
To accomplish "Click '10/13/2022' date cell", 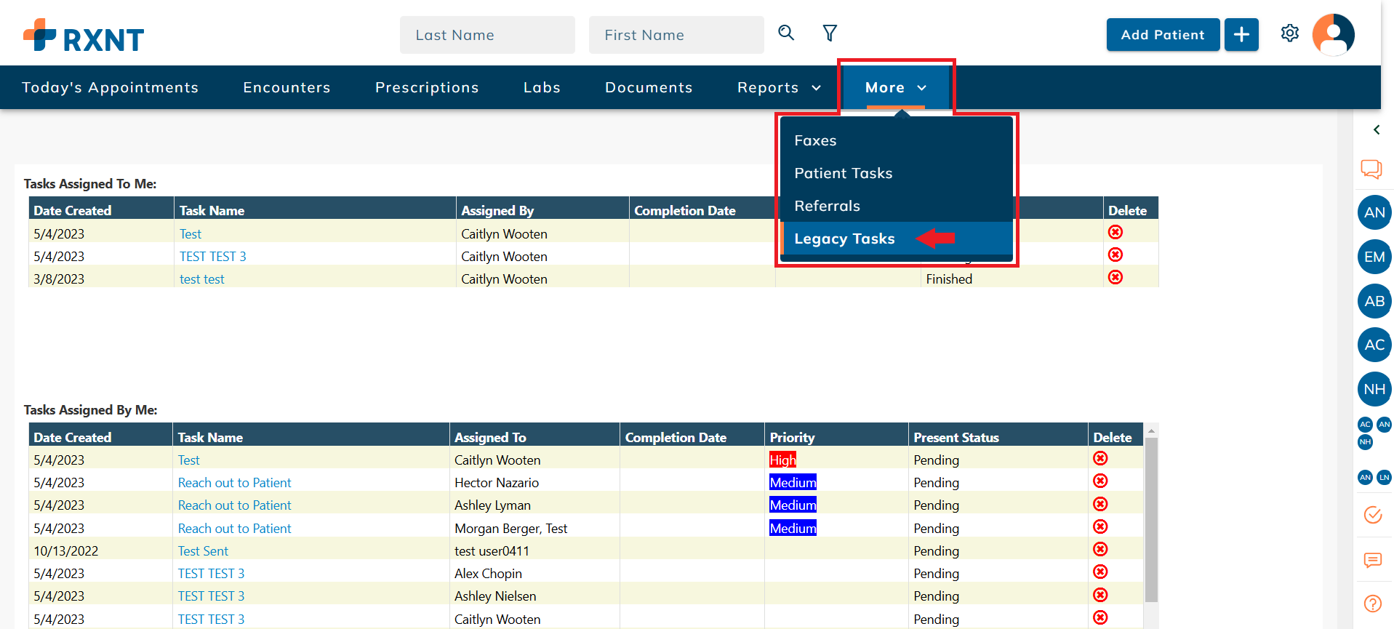I will [66, 551].
